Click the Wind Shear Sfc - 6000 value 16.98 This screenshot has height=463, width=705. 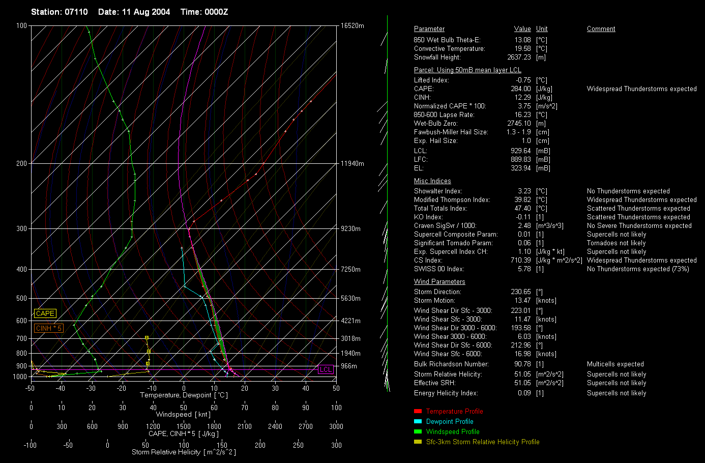(x=522, y=354)
